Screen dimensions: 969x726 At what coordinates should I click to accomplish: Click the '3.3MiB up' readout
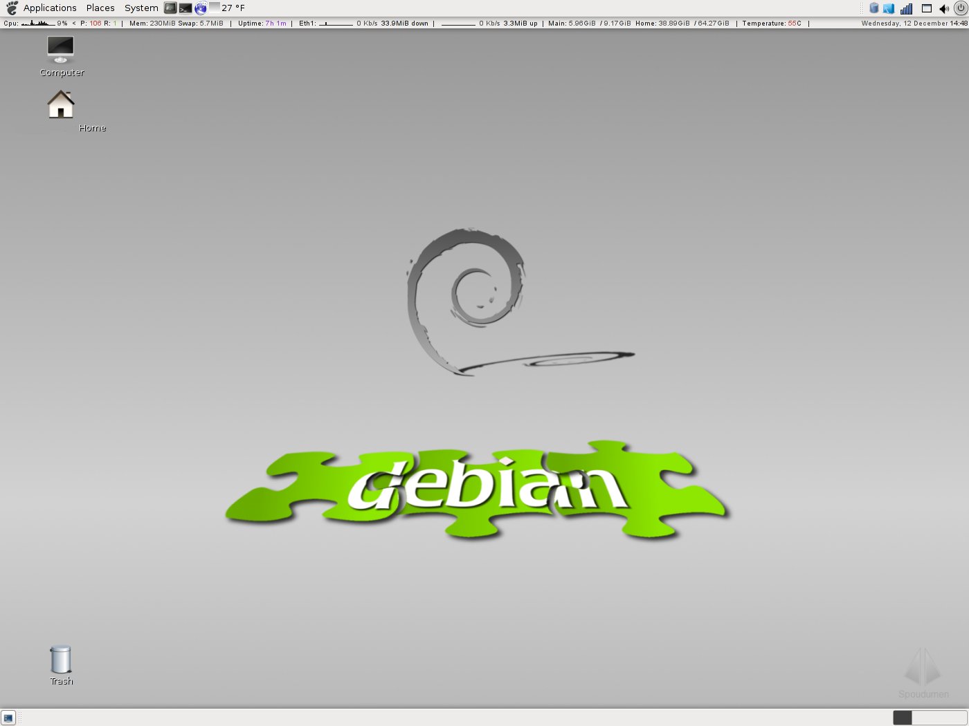[520, 24]
